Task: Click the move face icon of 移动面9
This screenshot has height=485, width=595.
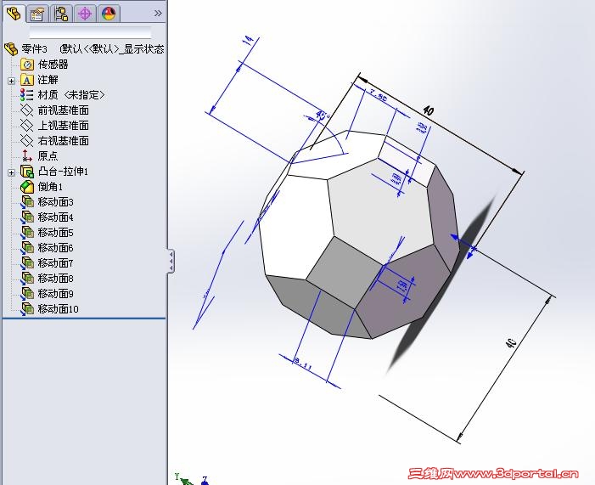Action: [27, 294]
